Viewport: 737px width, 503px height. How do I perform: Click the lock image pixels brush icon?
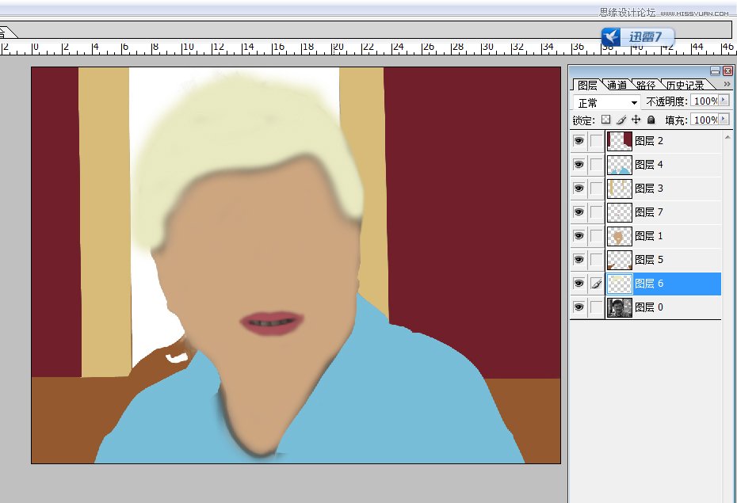coord(621,120)
